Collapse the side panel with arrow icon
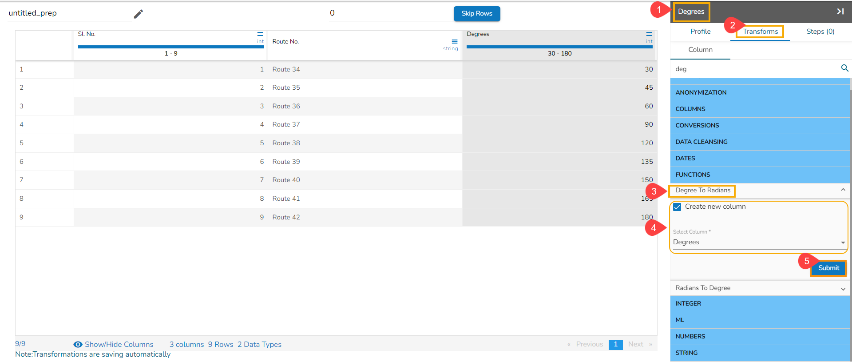 840,12
